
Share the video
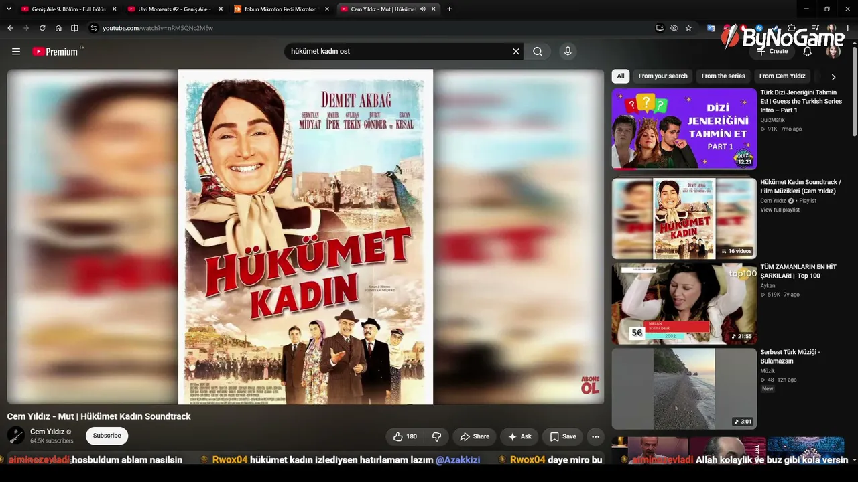[x=475, y=436]
